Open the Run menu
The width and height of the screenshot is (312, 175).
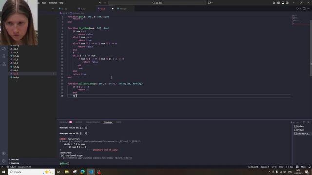44,3
